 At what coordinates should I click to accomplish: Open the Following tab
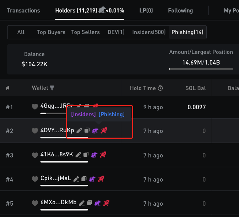tap(180, 11)
